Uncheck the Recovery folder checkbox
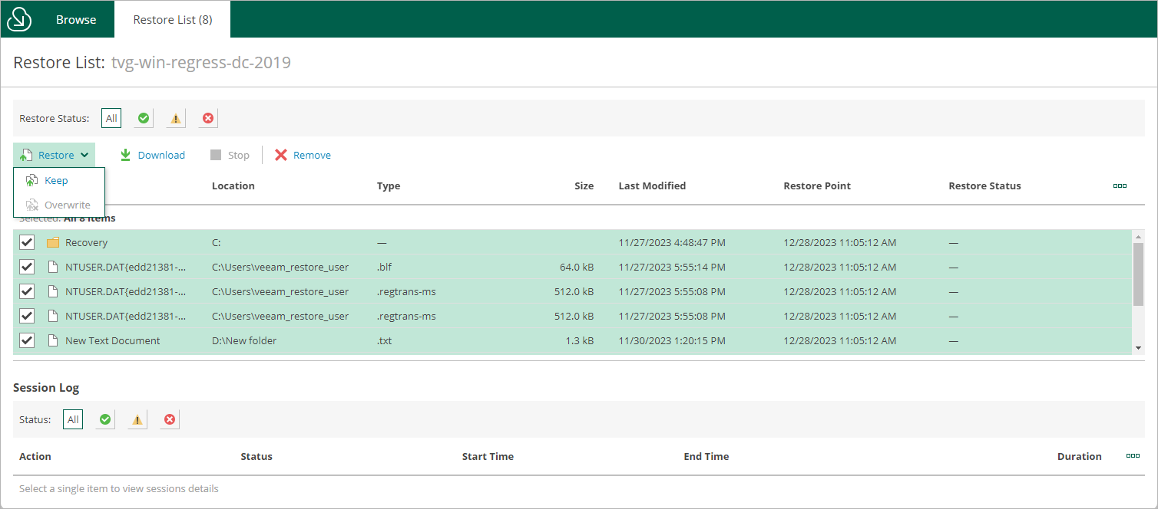This screenshot has width=1158, height=509. tap(27, 242)
